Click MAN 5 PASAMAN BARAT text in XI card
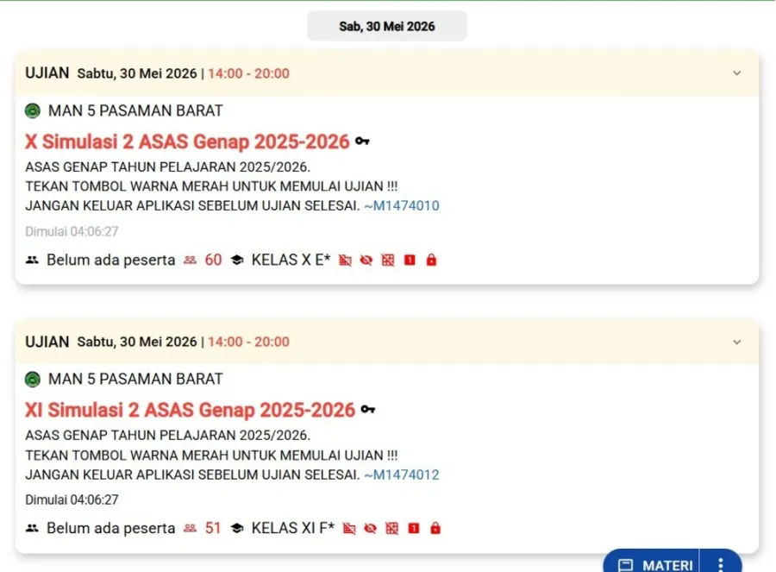This screenshot has height=572, width=776. tap(135, 380)
